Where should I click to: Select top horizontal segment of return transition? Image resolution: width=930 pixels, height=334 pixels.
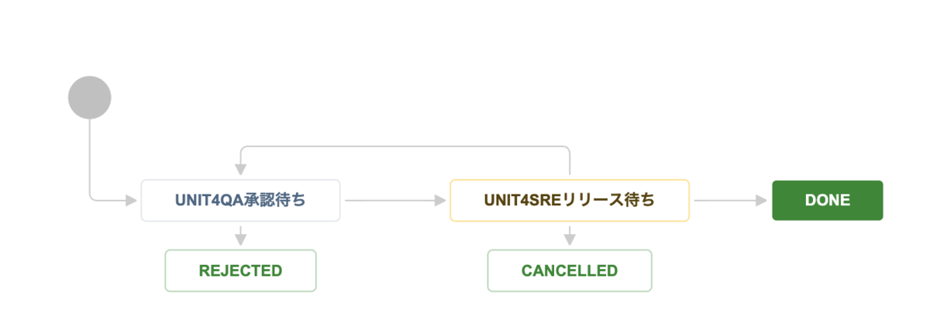[x=403, y=145]
